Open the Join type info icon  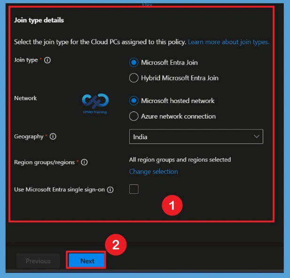[x=47, y=60]
